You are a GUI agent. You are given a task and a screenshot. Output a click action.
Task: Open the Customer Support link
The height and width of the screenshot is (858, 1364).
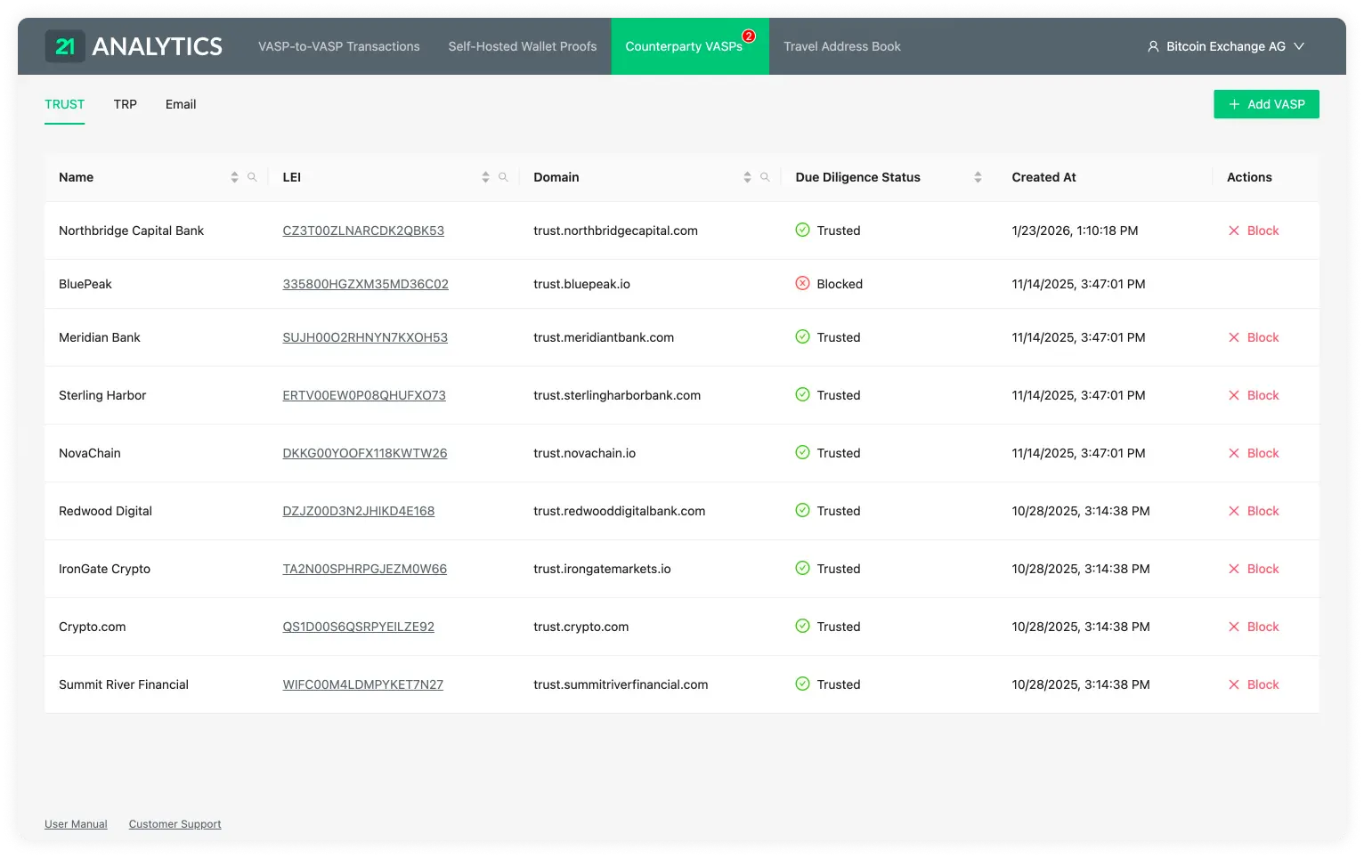point(175,824)
